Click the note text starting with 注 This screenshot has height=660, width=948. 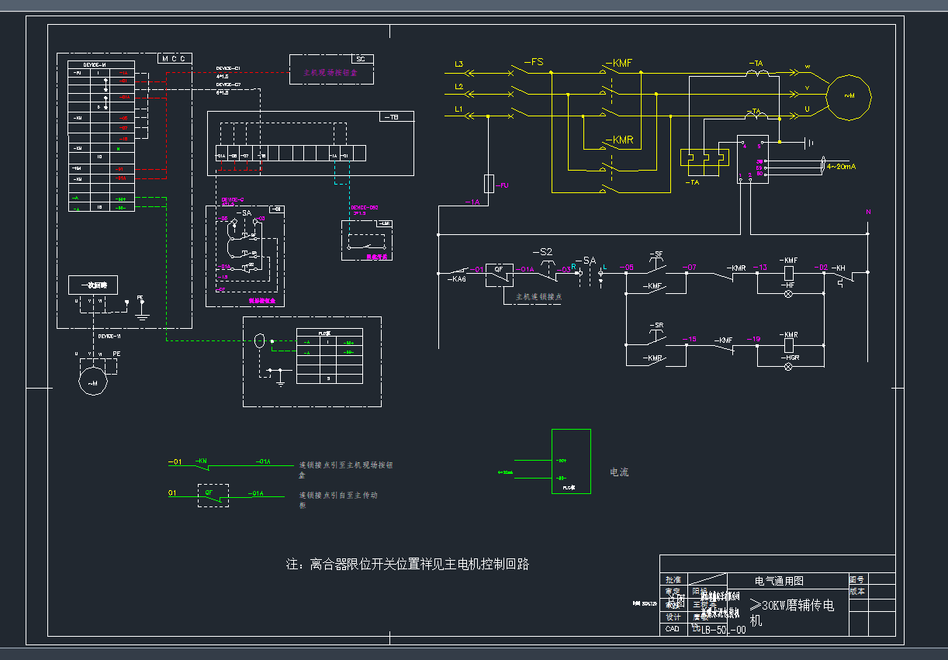click(x=407, y=564)
